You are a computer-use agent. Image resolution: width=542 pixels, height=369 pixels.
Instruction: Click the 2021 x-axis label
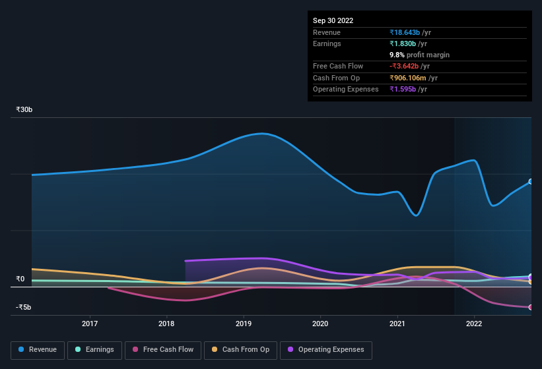coord(397,324)
